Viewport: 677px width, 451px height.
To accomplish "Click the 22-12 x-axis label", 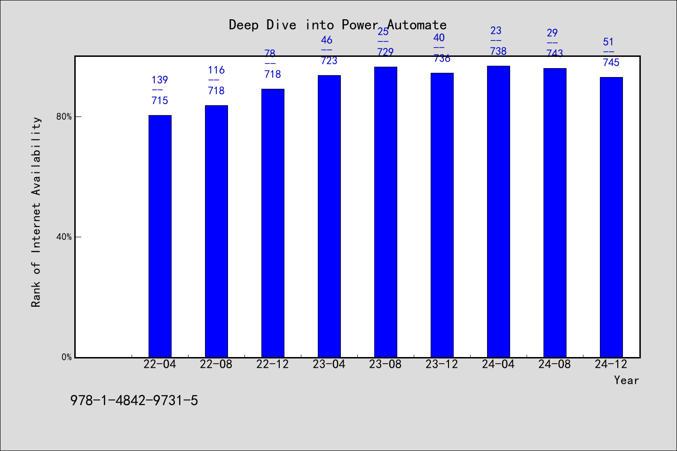I will tap(273, 364).
